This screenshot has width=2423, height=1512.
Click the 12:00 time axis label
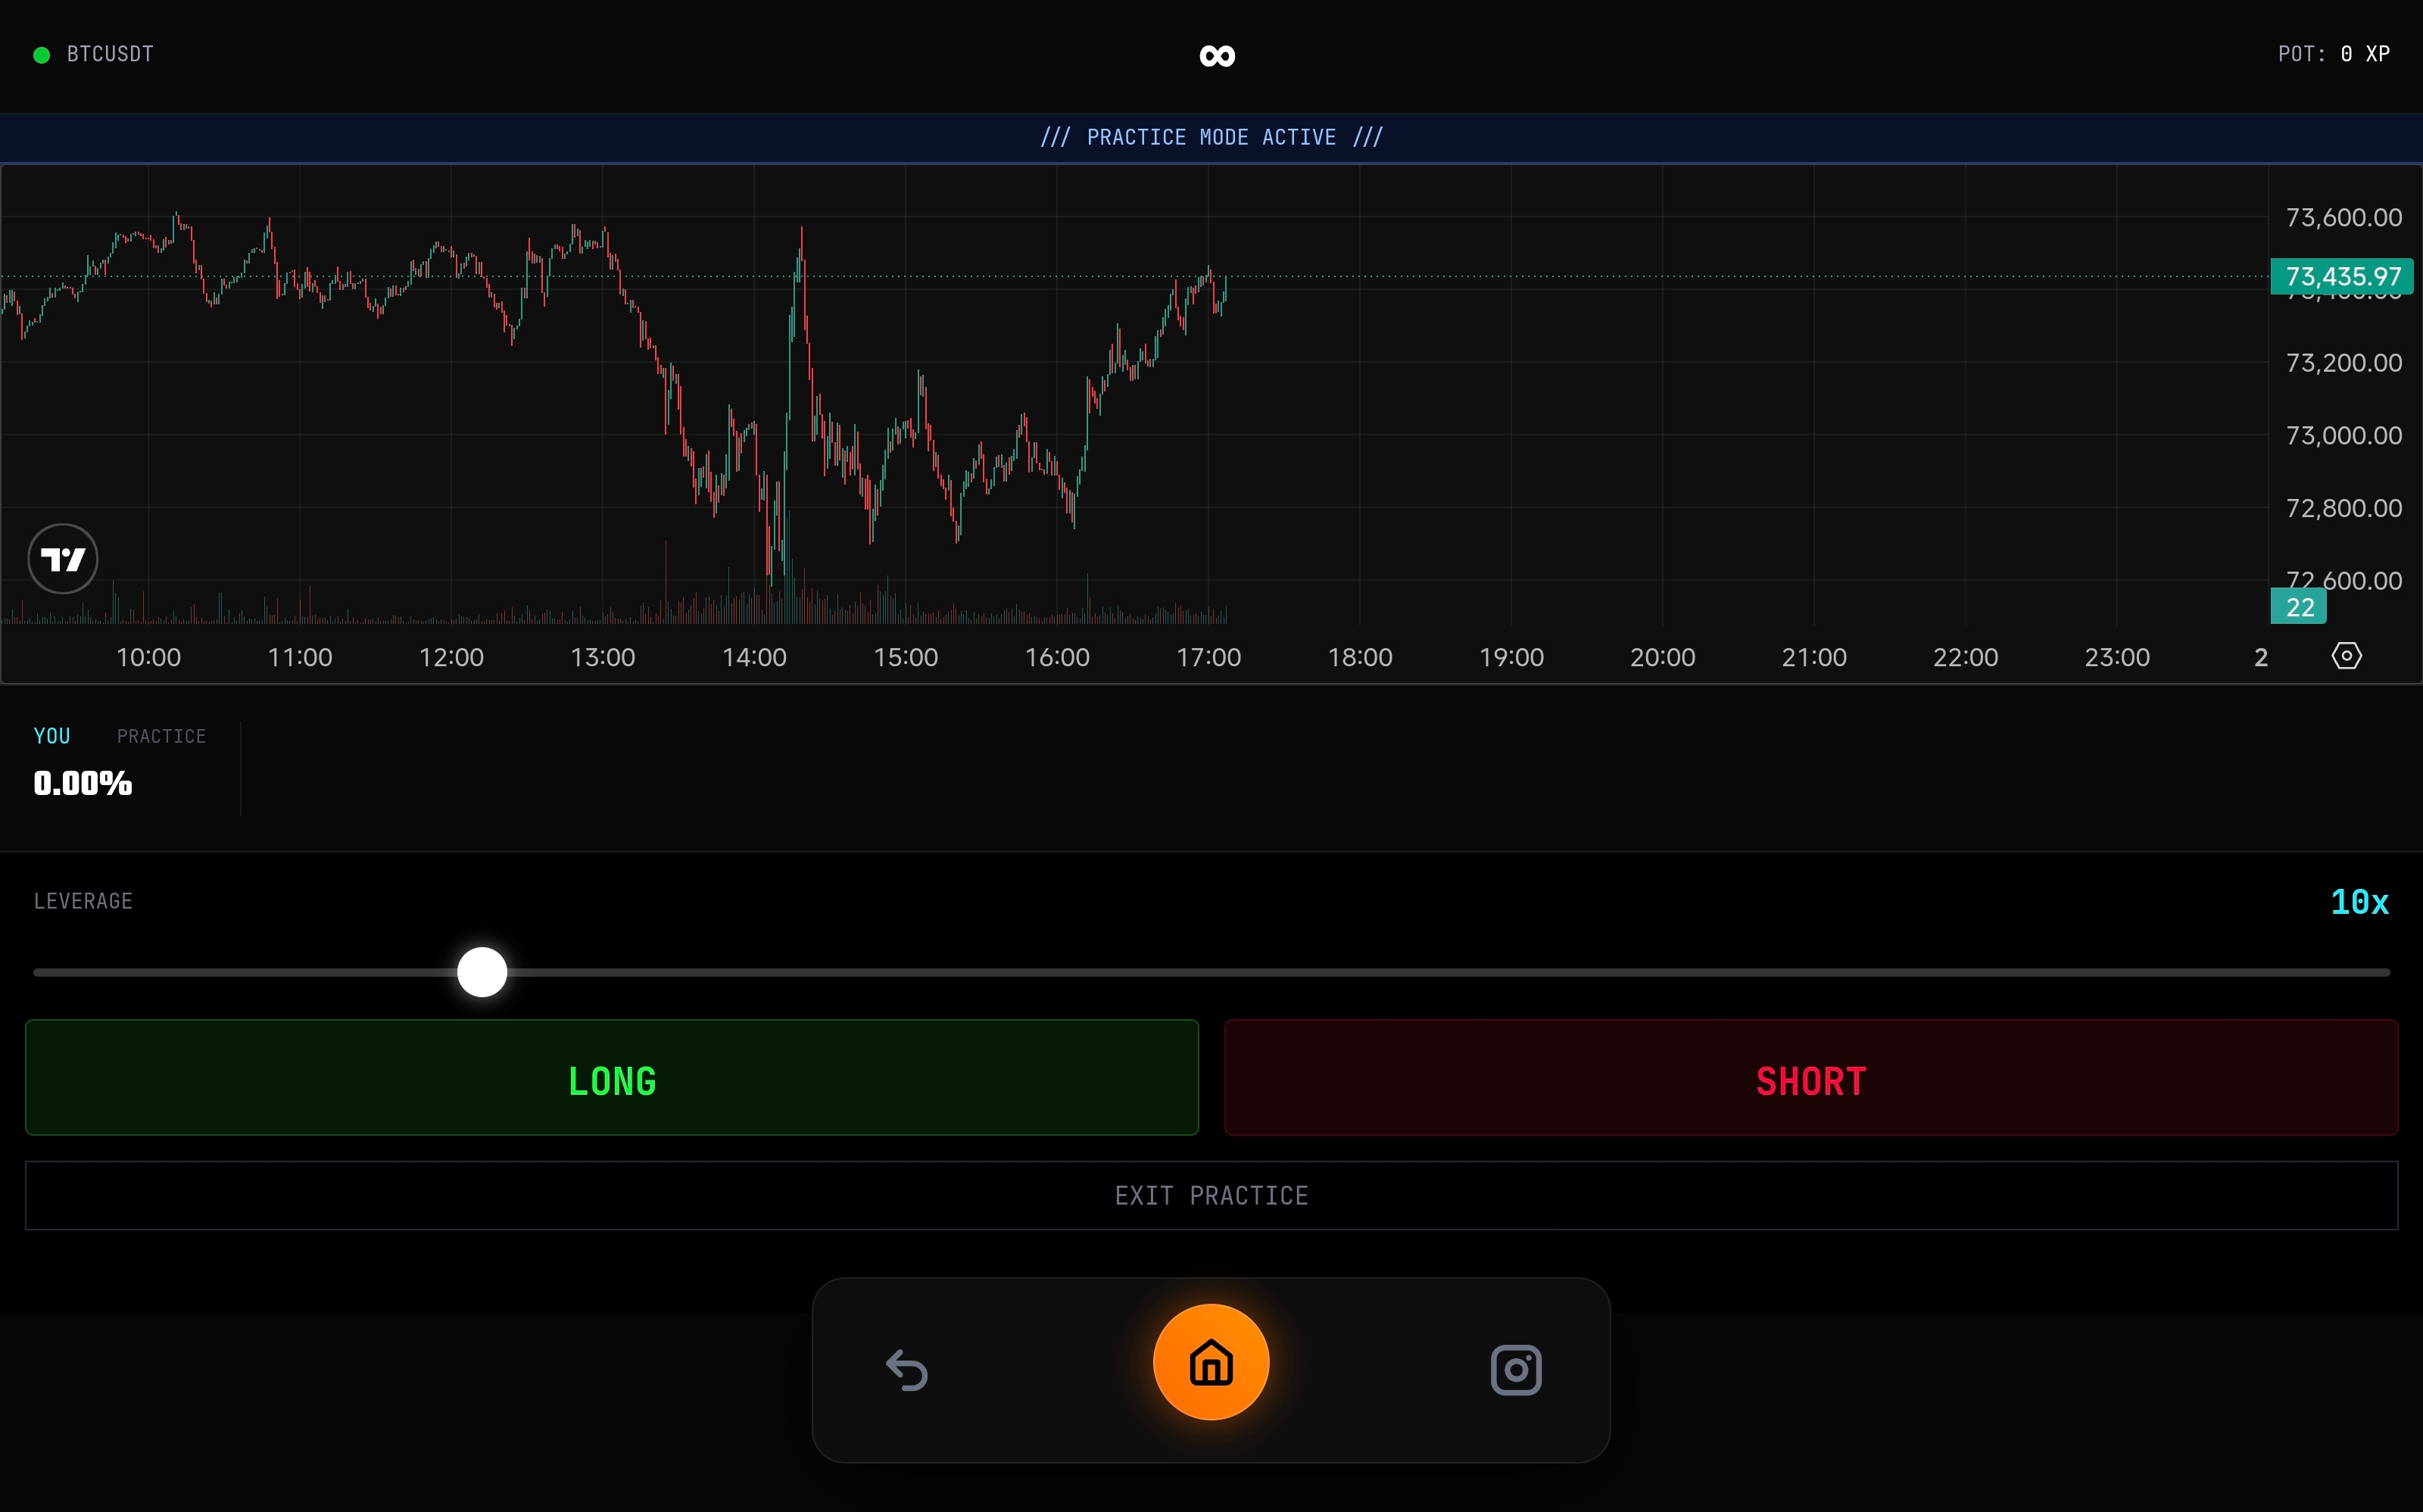[x=451, y=658]
